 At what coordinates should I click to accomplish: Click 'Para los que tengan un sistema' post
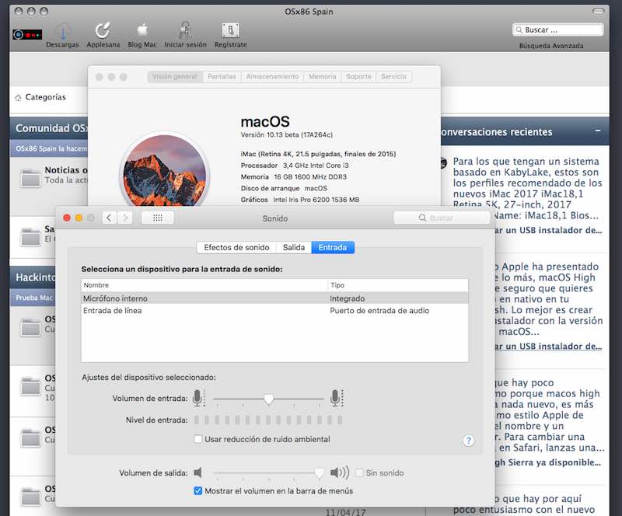(x=527, y=188)
